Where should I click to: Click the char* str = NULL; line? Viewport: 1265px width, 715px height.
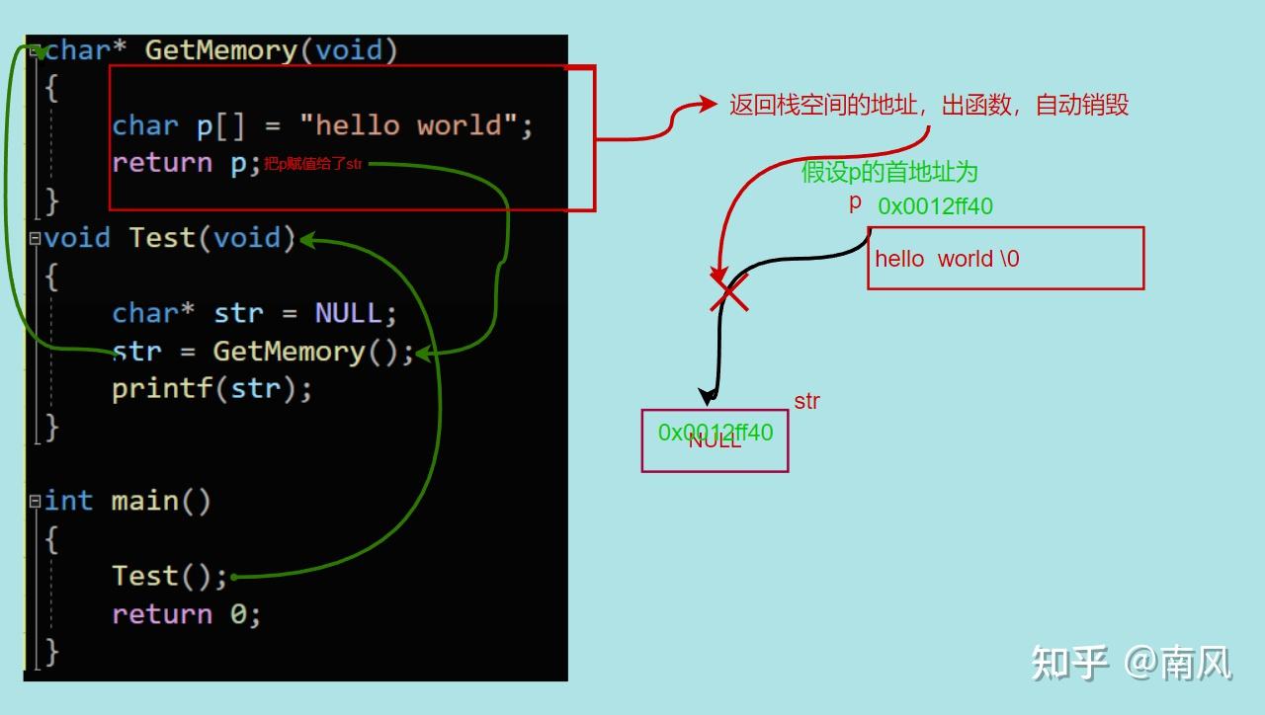pyautogui.click(x=254, y=313)
